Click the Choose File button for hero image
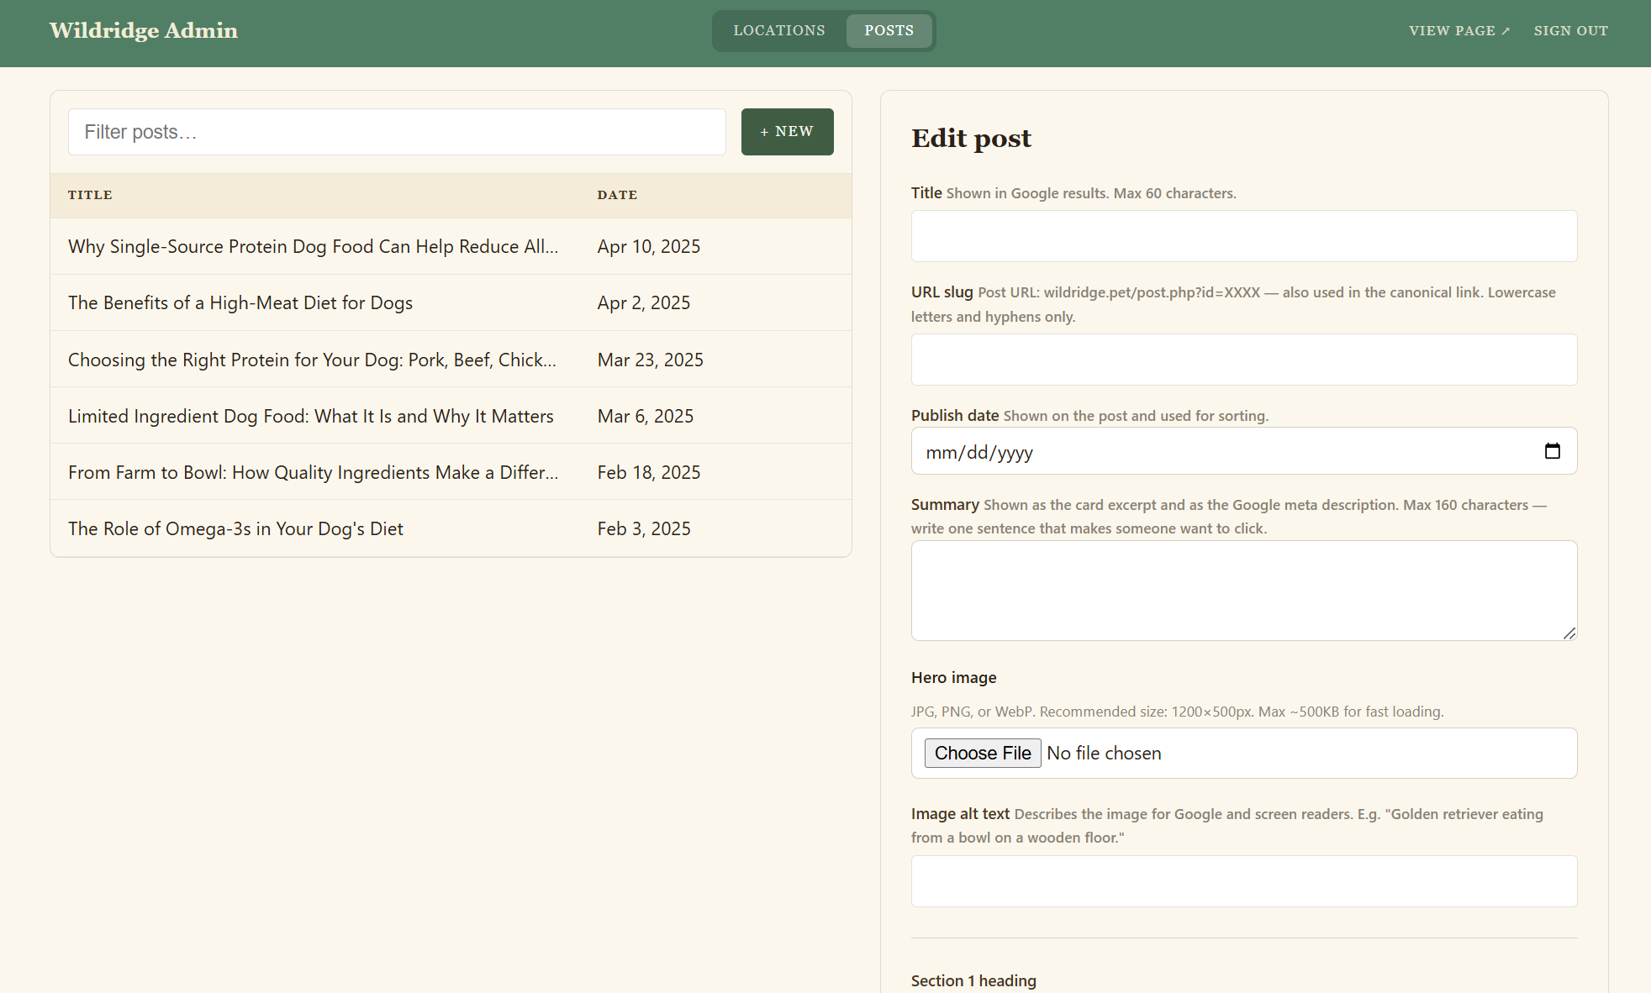The width and height of the screenshot is (1651, 993). click(983, 753)
